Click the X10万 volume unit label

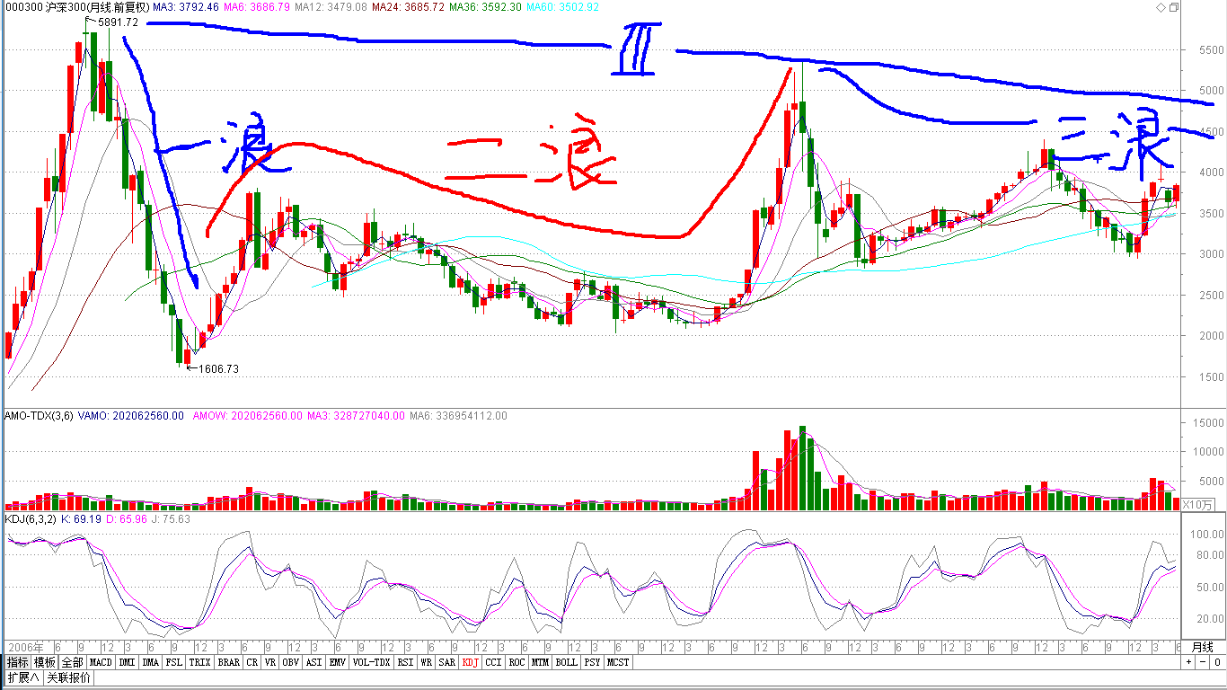pyautogui.click(x=1198, y=505)
